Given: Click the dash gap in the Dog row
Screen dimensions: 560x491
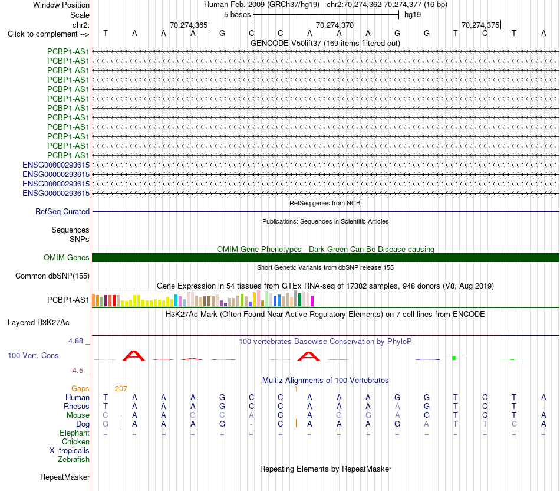Looking at the screenshot, I should (252, 424).
